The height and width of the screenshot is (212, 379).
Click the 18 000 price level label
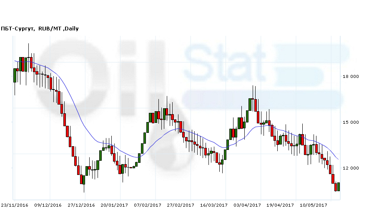pyautogui.click(x=350, y=77)
